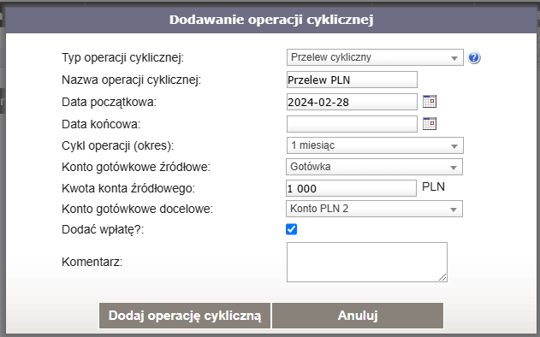
Task: Expand the Konto gotówkowe źródłowe dropdown
Action: point(374,167)
